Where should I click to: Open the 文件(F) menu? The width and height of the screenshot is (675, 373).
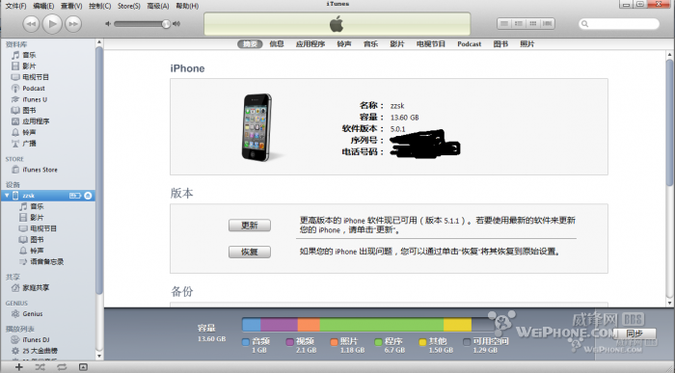tap(15, 6)
